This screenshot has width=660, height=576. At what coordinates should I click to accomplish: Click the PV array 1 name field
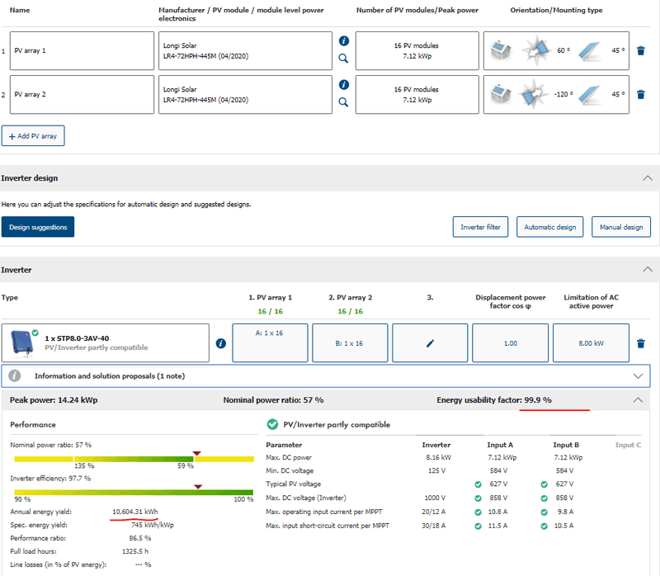[82, 50]
